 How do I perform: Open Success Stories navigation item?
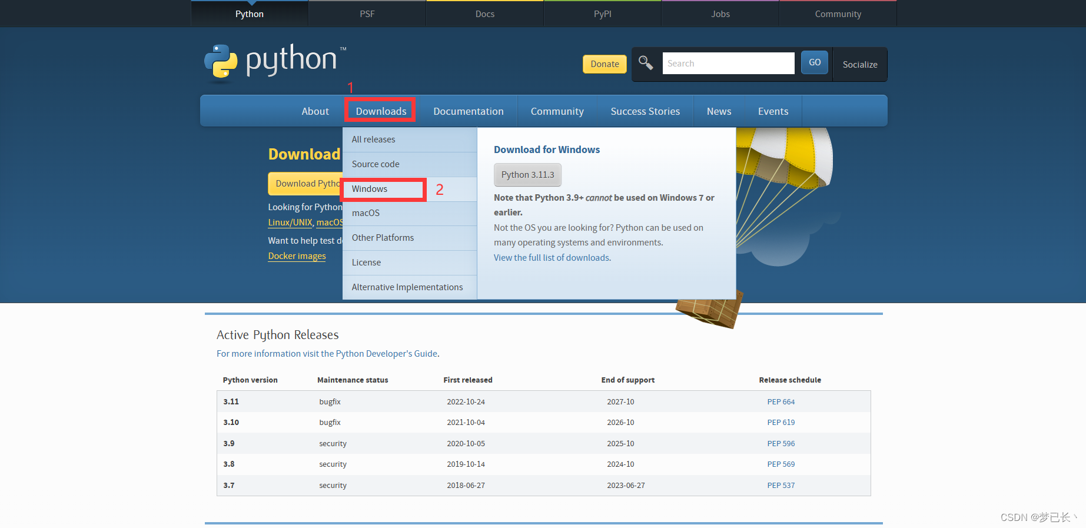pos(645,111)
